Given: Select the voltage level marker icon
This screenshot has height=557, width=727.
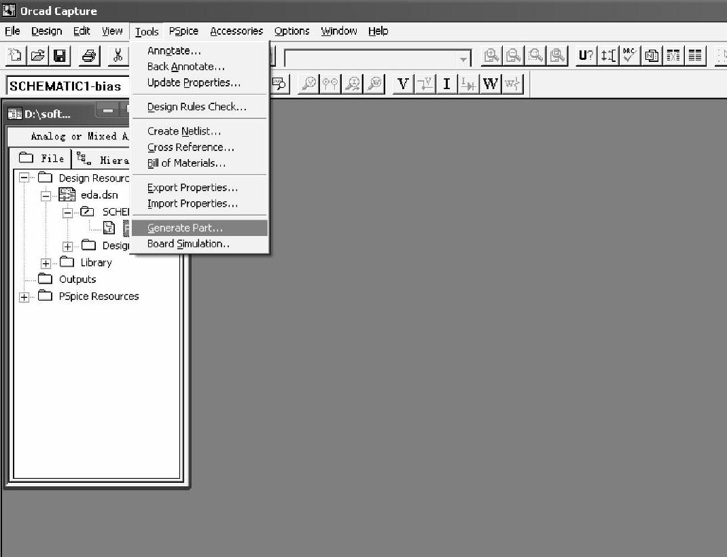Looking at the screenshot, I should [308, 84].
